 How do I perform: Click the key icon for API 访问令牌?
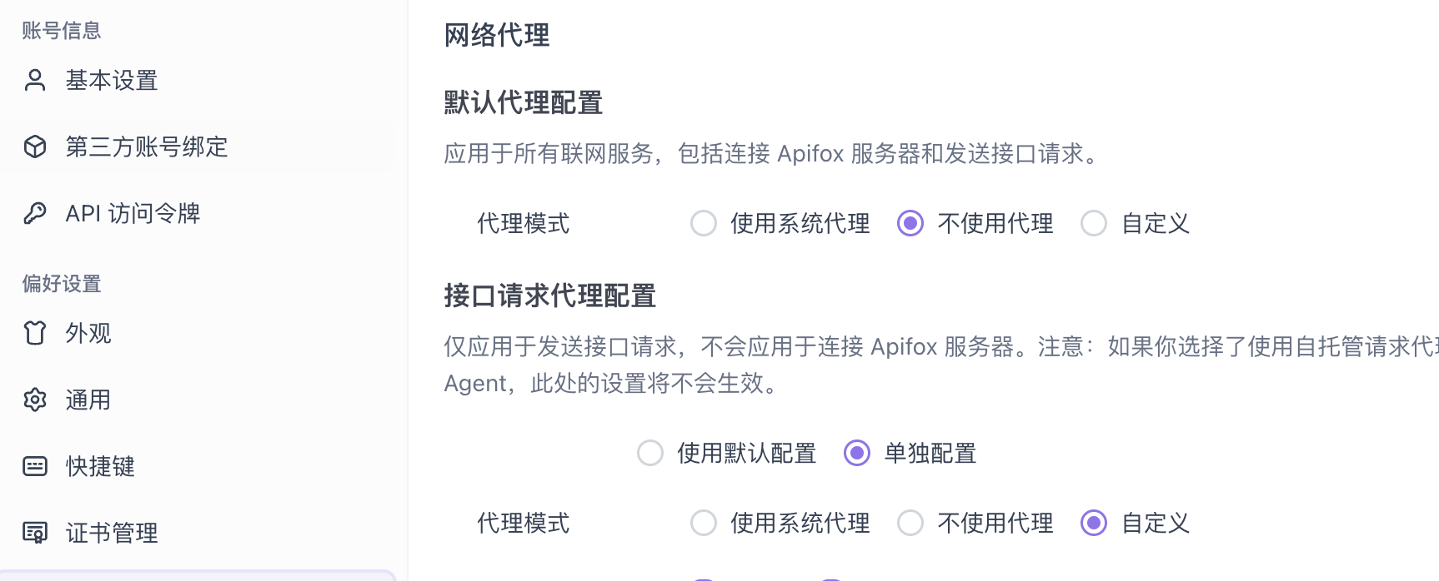coord(35,213)
